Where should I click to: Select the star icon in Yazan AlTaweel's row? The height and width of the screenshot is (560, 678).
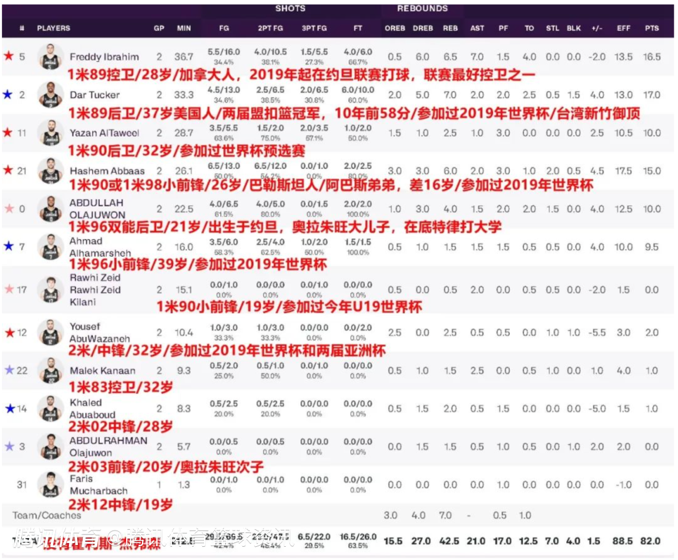(8, 132)
